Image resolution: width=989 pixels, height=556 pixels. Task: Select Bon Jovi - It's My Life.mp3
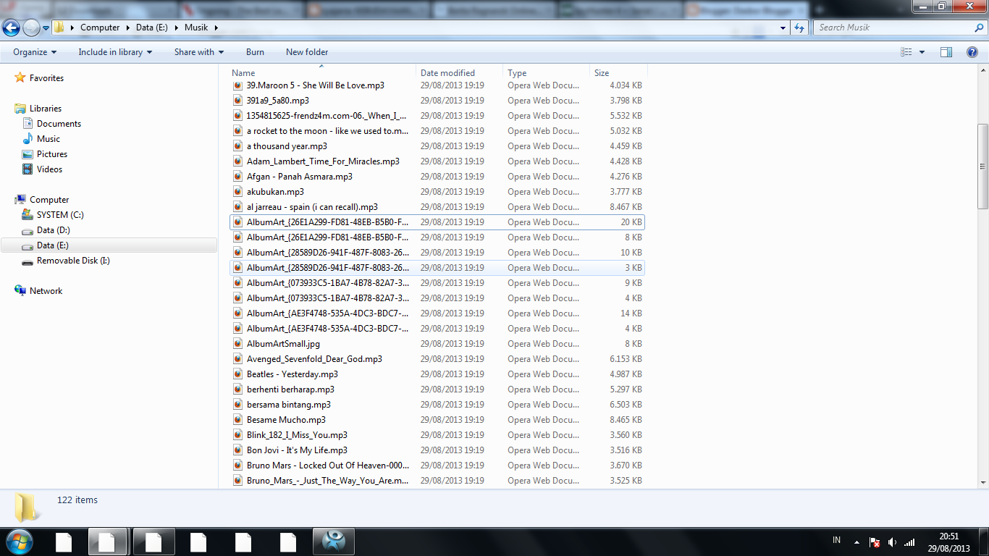297,450
